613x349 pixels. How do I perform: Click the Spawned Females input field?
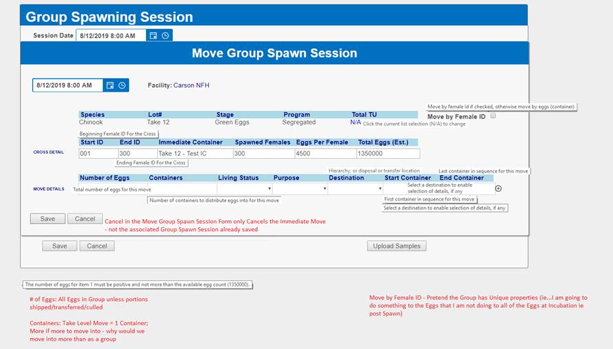coord(263,154)
